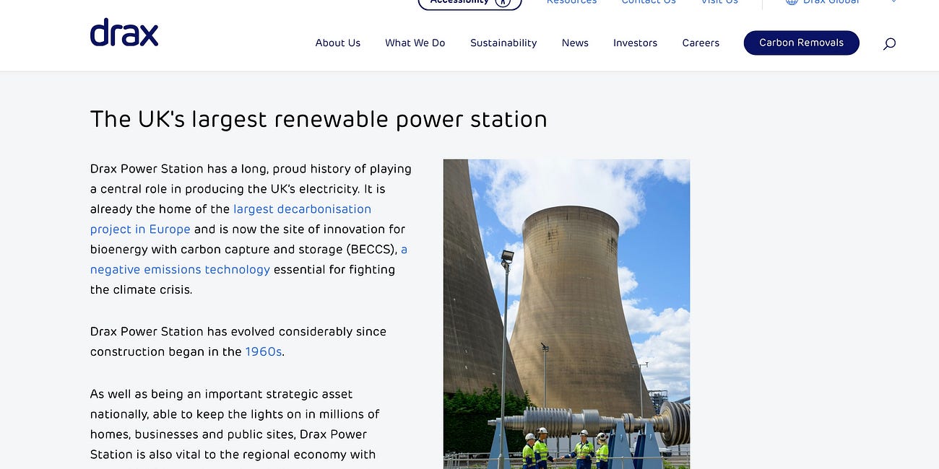
Task: Click the cooling tower photo
Action: click(x=566, y=314)
